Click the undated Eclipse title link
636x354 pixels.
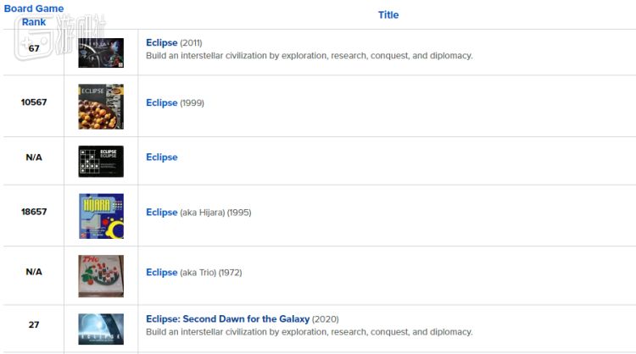(161, 157)
